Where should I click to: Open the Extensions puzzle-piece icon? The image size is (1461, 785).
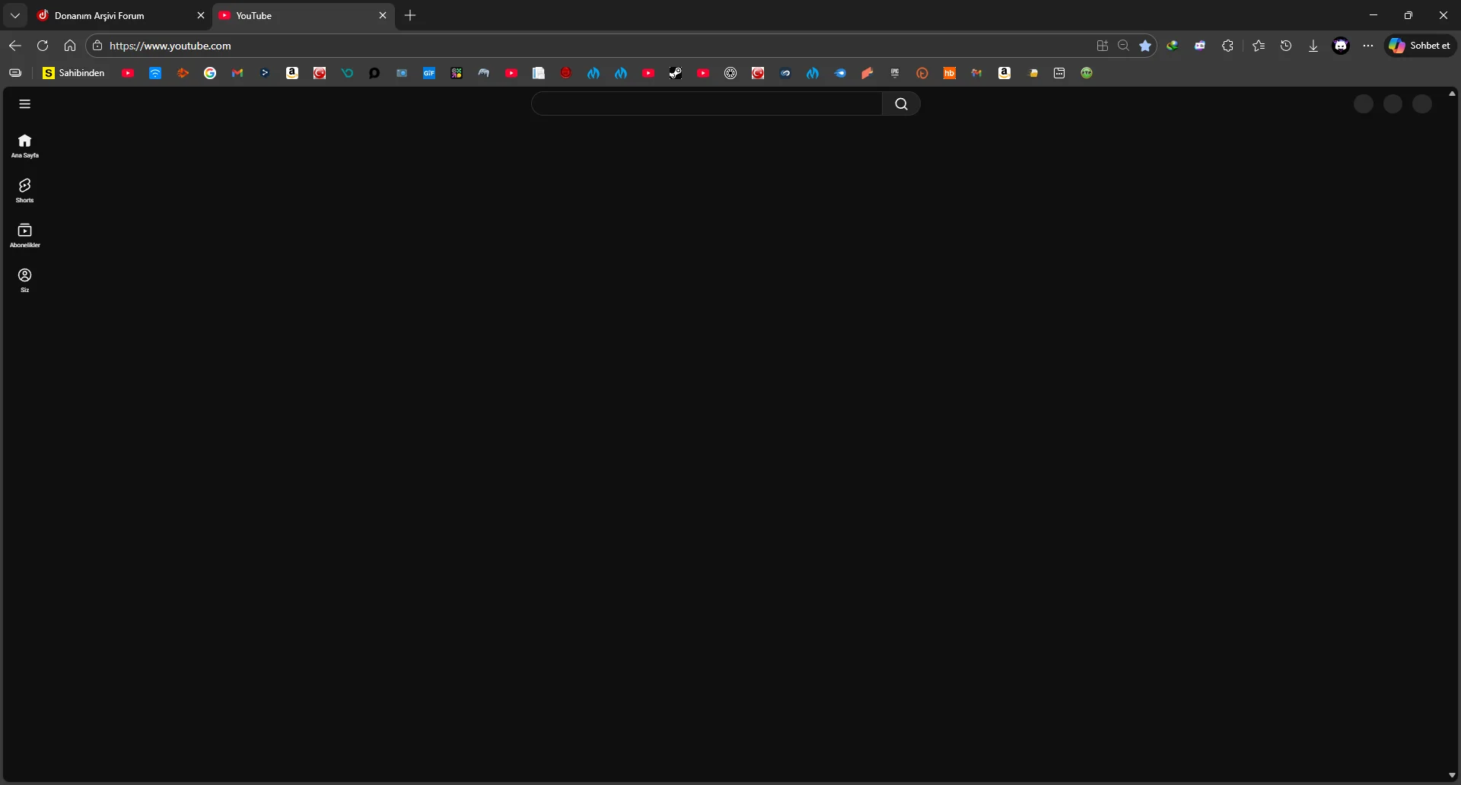[x=1228, y=46]
